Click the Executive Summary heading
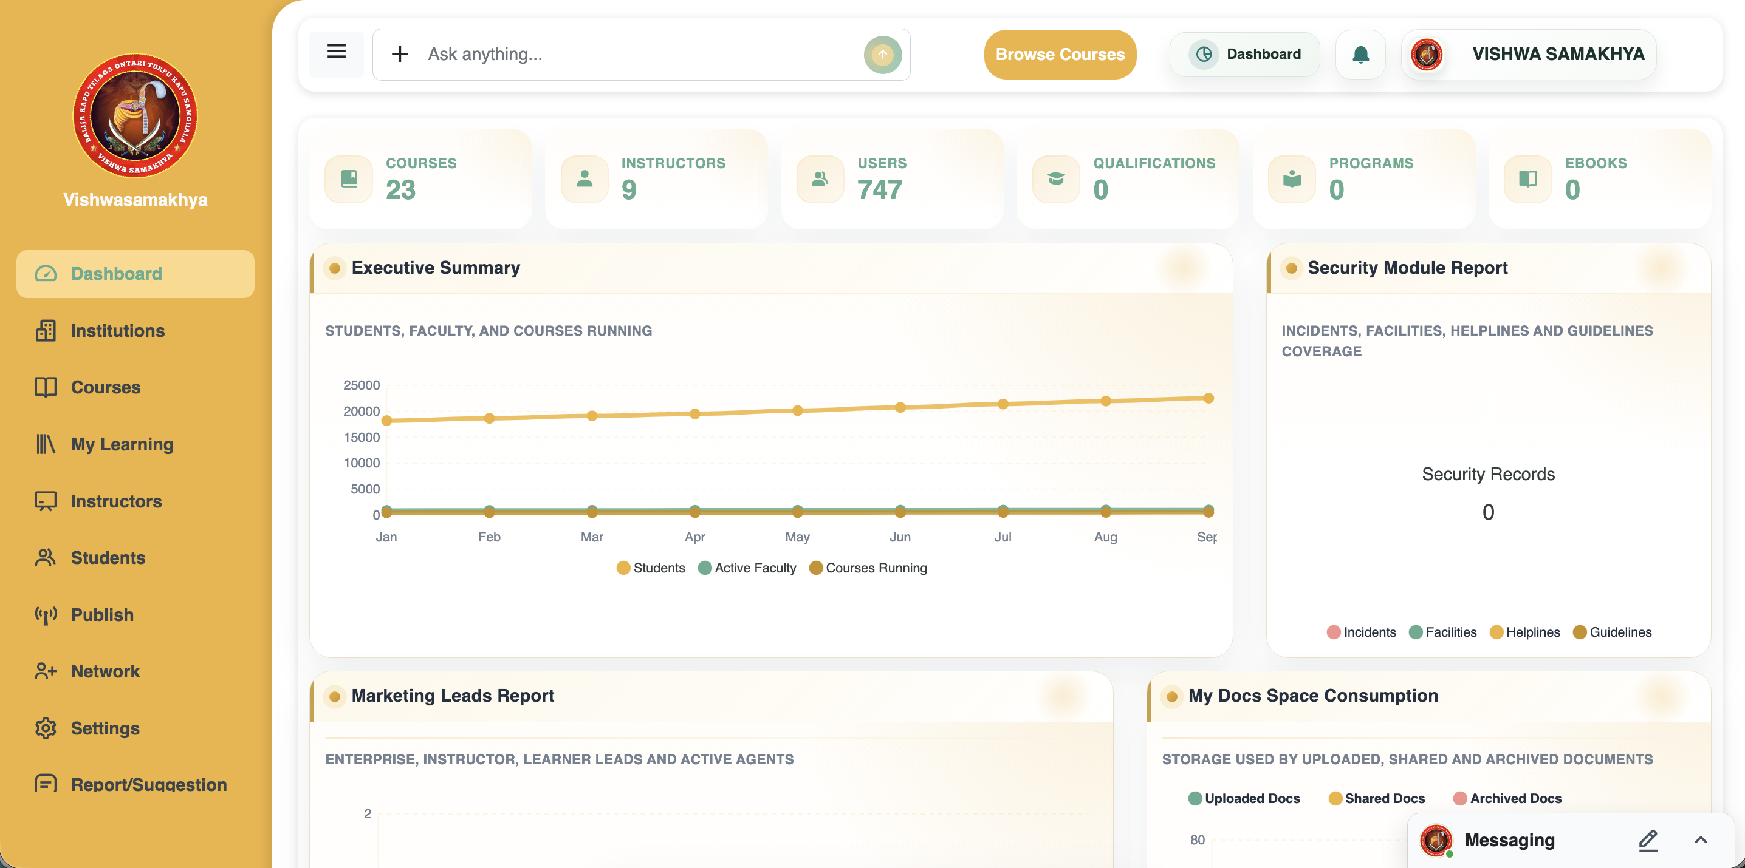Viewport: 1745px width, 868px height. [436, 267]
